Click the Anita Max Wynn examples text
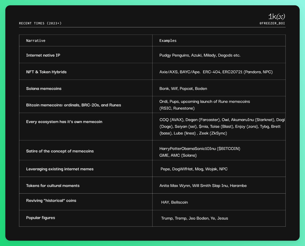Viewport: 305px width, 246px height. (x=203, y=185)
